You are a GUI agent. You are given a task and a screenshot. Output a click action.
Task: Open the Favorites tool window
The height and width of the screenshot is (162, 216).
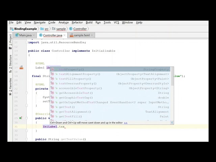pyautogui.click(x=10, y=87)
